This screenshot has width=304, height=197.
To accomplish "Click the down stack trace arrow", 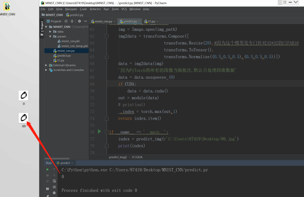I will (54, 175).
